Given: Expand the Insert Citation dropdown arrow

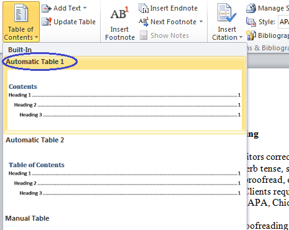Looking at the screenshot, I should coord(241,37).
